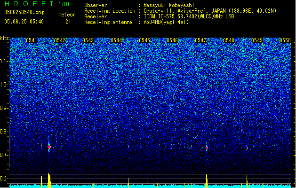This screenshot has width=296, height=188.
Task: Click the 0541 time marker
Action: 32,40
